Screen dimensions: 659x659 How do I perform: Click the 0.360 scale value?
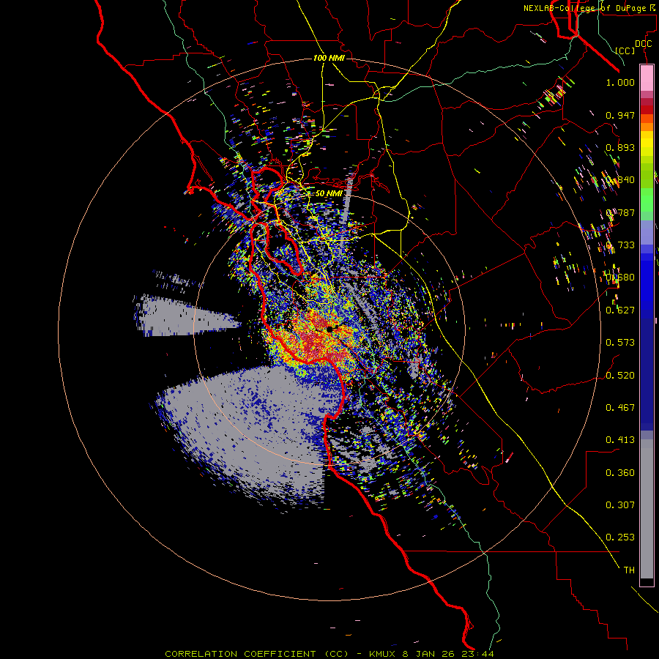(620, 472)
